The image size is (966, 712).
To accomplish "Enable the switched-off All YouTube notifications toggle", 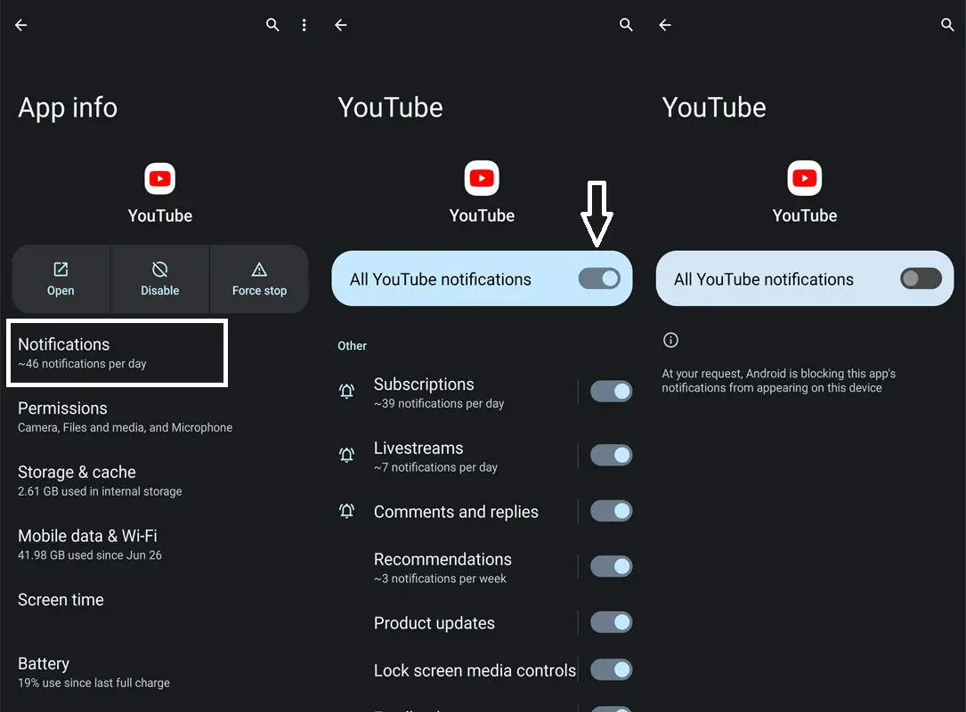I will tap(921, 279).
